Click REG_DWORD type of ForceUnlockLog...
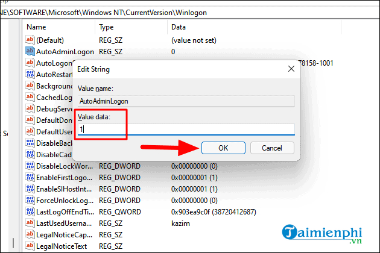 tap(119, 201)
